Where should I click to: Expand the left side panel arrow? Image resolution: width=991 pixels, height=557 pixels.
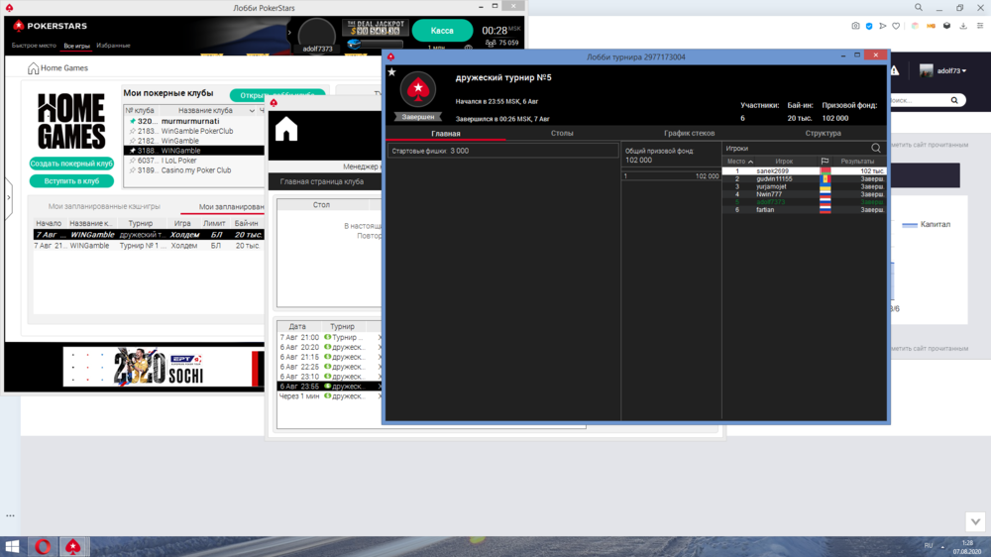pos(8,197)
